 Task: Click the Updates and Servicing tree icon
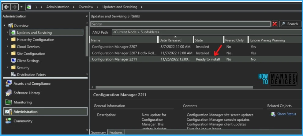(x=13, y=33)
